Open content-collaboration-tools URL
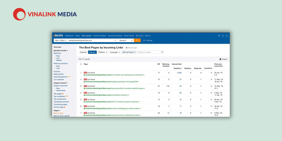282x141 pixels. [x=113, y=115]
